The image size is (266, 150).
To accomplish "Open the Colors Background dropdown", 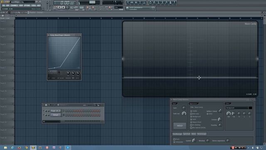I will (x=237, y=108).
